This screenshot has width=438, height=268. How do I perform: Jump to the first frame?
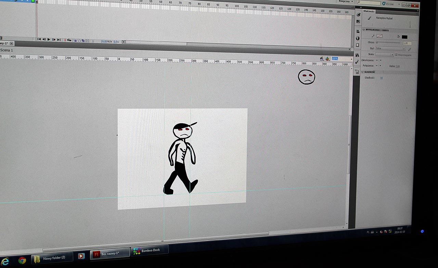click(x=39, y=40)
